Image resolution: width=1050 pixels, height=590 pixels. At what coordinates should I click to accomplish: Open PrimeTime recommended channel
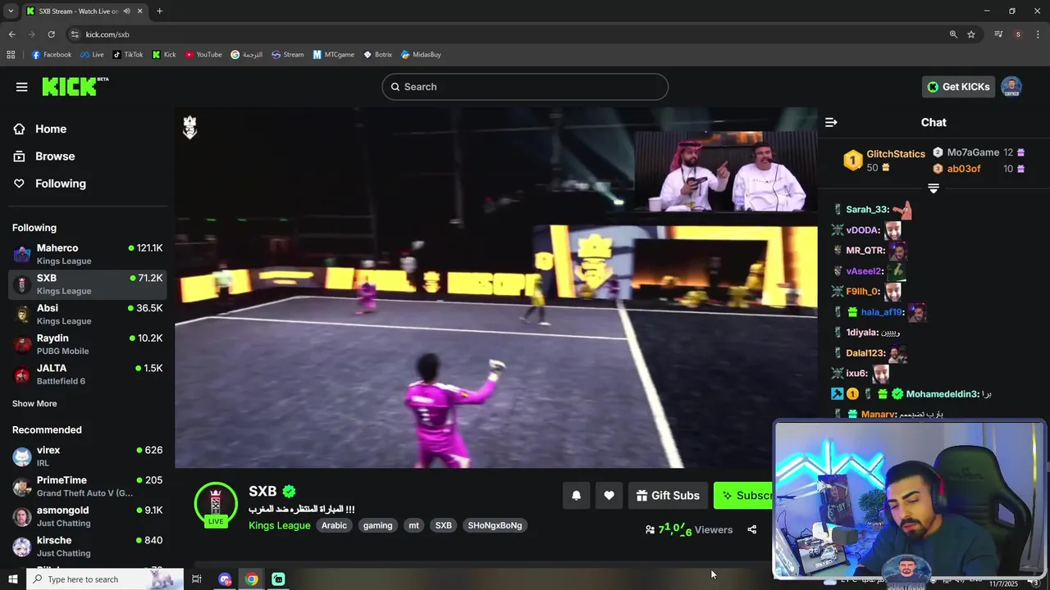click(88, 487)
